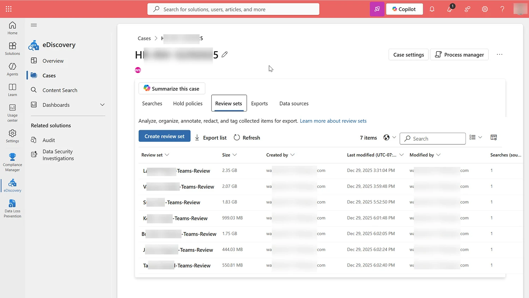Open the help question mark icon
Image resolution: width=529 pixels, height=298 pixels.
pos(502,9)
